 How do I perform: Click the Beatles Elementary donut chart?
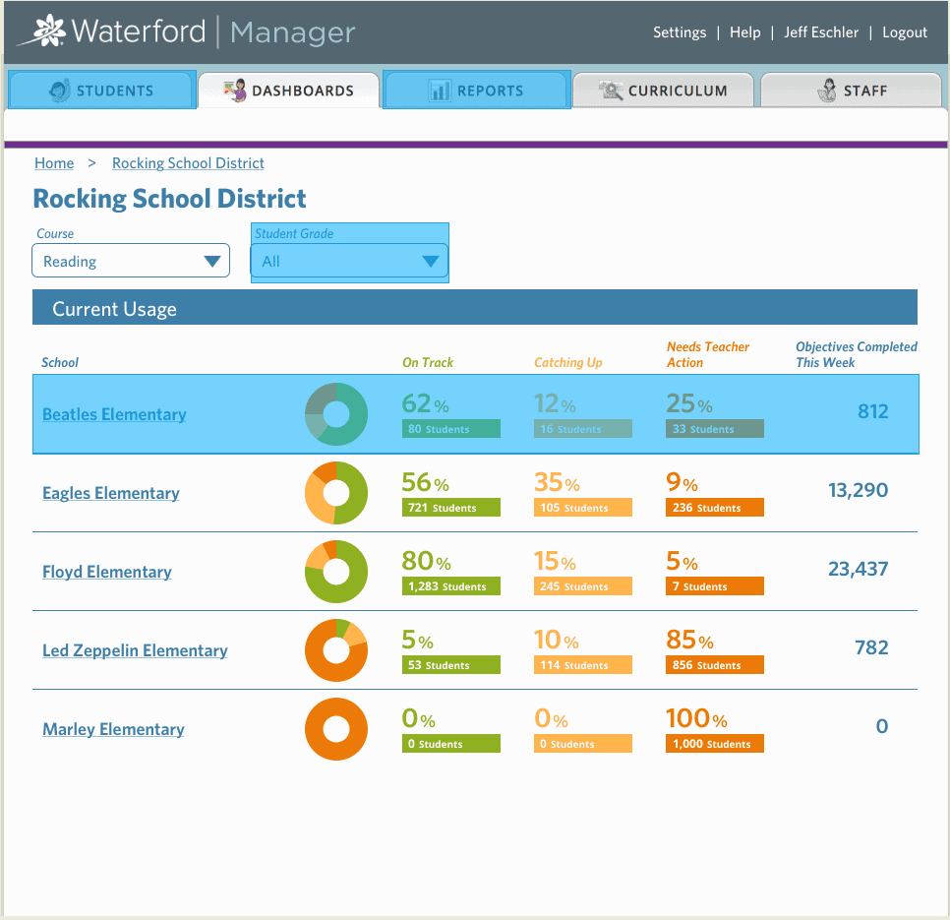click(x=336, y=414)
